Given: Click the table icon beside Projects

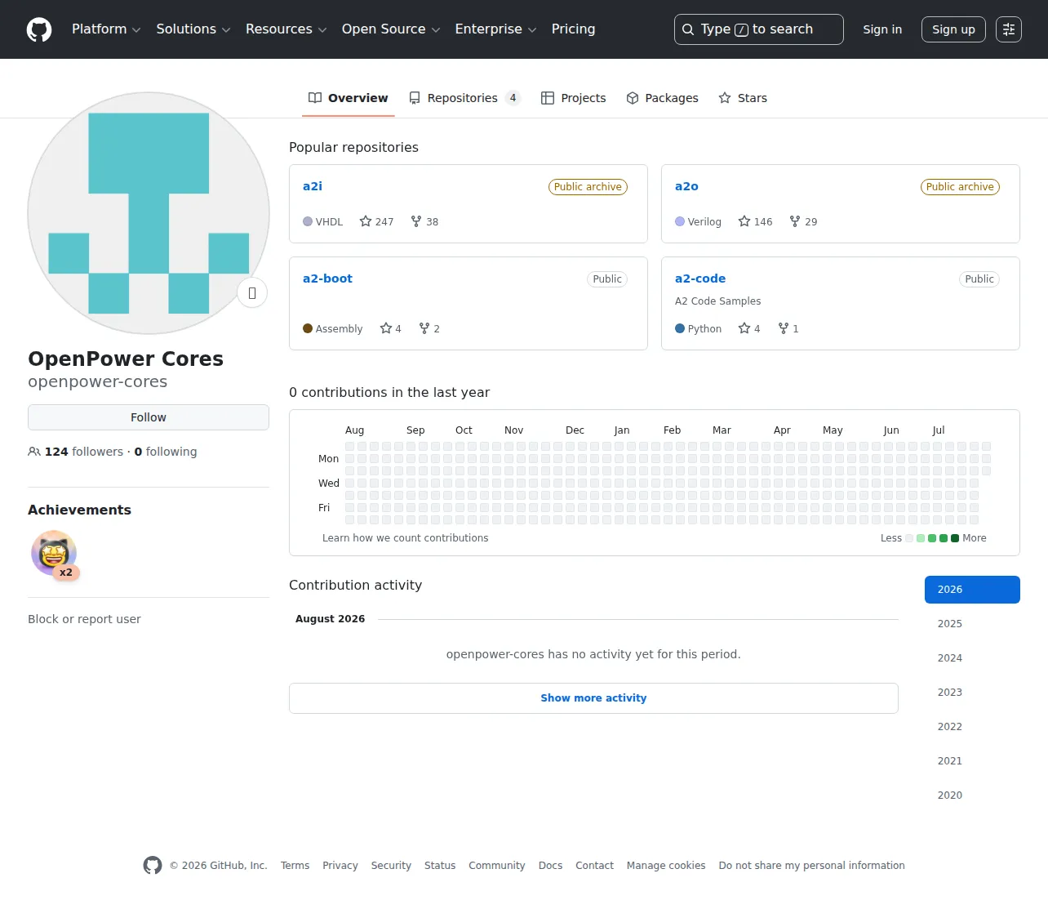Looking at the screenshot, I should click(x=548, y=98).
